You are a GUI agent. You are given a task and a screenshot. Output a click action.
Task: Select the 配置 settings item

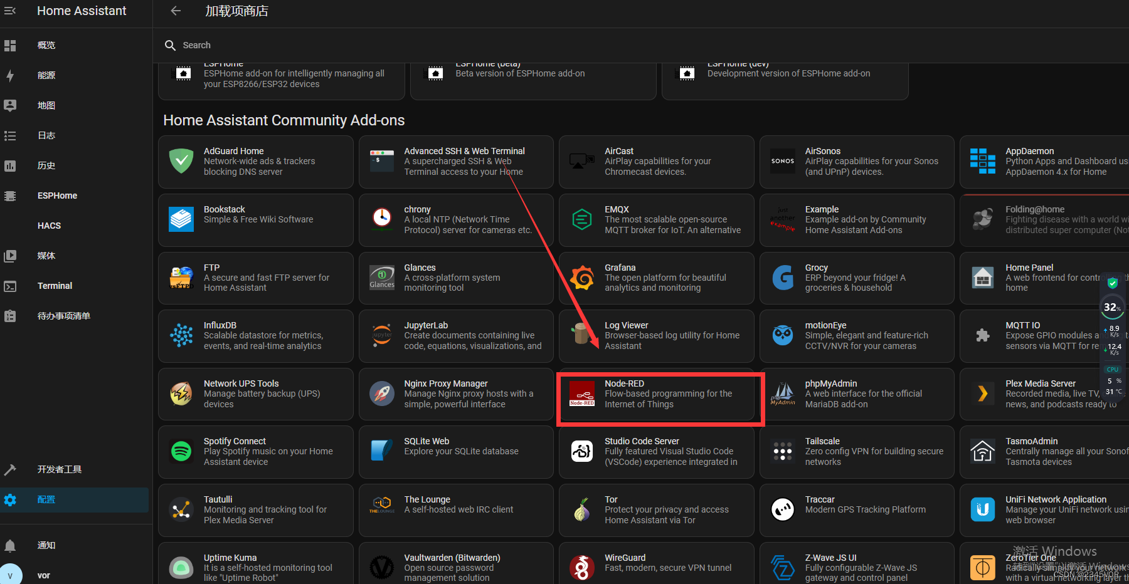75,499
